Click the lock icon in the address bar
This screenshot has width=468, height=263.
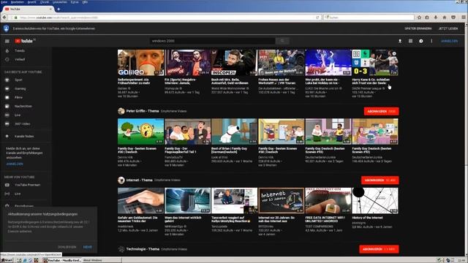coord(16,18)
